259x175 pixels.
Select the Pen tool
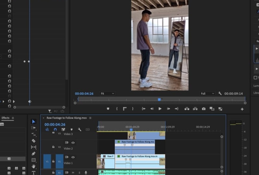pos(33,154)
